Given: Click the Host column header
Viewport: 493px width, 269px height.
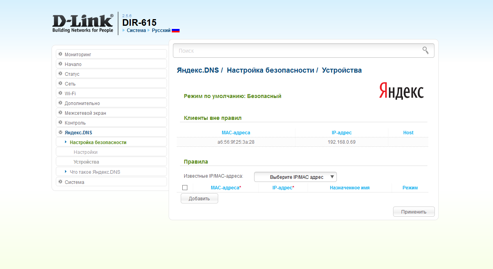Looking at the screenshot, I should click(408, 133).
